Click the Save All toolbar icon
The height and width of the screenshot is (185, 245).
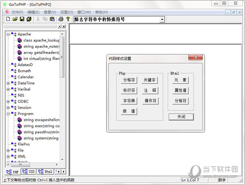29,19
